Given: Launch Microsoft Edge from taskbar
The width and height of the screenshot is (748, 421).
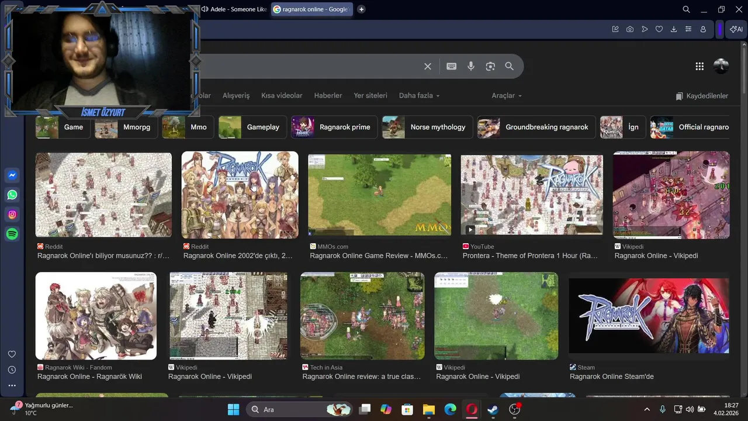Looking at the screenshot, I should [450, 409].
